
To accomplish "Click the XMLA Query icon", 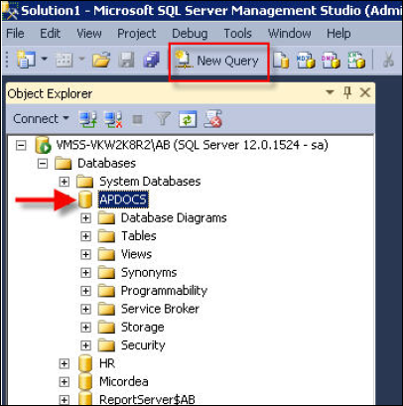I will (x=356, y=61).
